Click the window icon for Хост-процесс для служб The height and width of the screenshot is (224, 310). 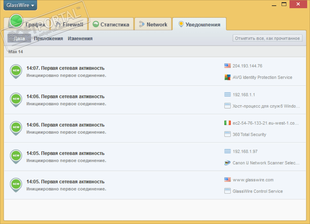pyautogui.click(x=228, y=106)
